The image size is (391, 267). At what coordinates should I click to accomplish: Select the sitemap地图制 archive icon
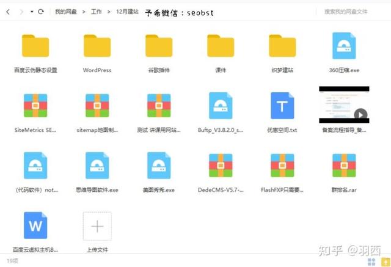click(x=97, y=106)
